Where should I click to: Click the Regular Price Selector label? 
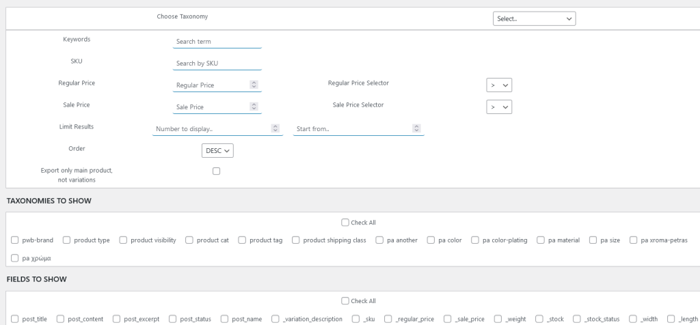click(x=358, y=83)
